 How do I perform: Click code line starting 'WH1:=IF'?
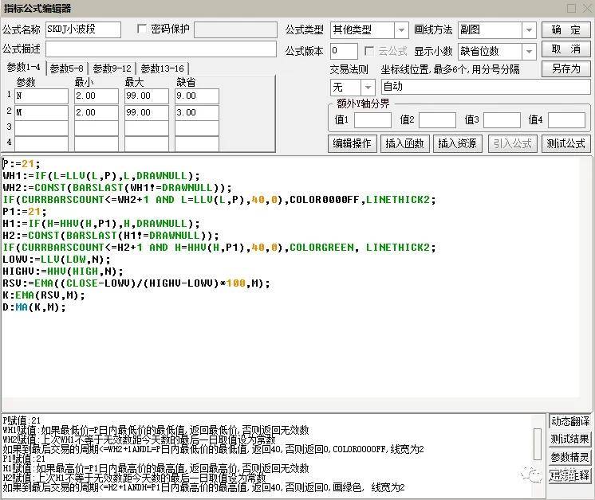pos(101,176)
